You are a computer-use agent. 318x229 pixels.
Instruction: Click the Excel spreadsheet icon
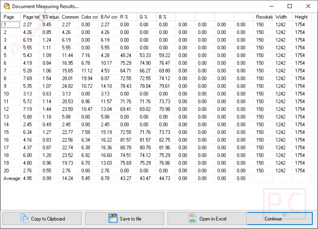(x=192, y=218)
